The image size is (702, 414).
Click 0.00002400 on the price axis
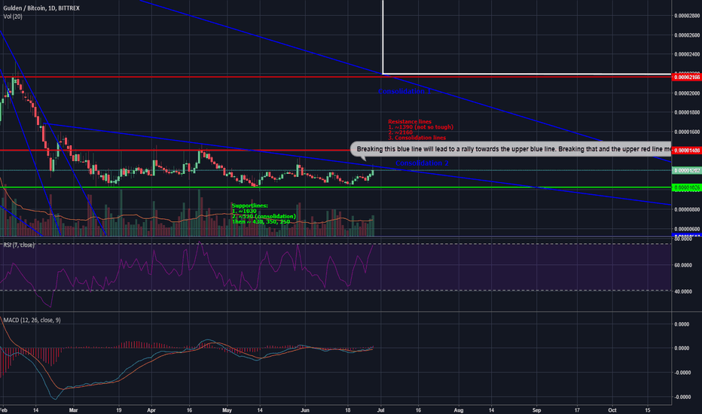(x=687, y=55)
